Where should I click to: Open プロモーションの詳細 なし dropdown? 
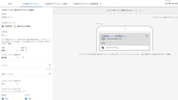[10, 84]
